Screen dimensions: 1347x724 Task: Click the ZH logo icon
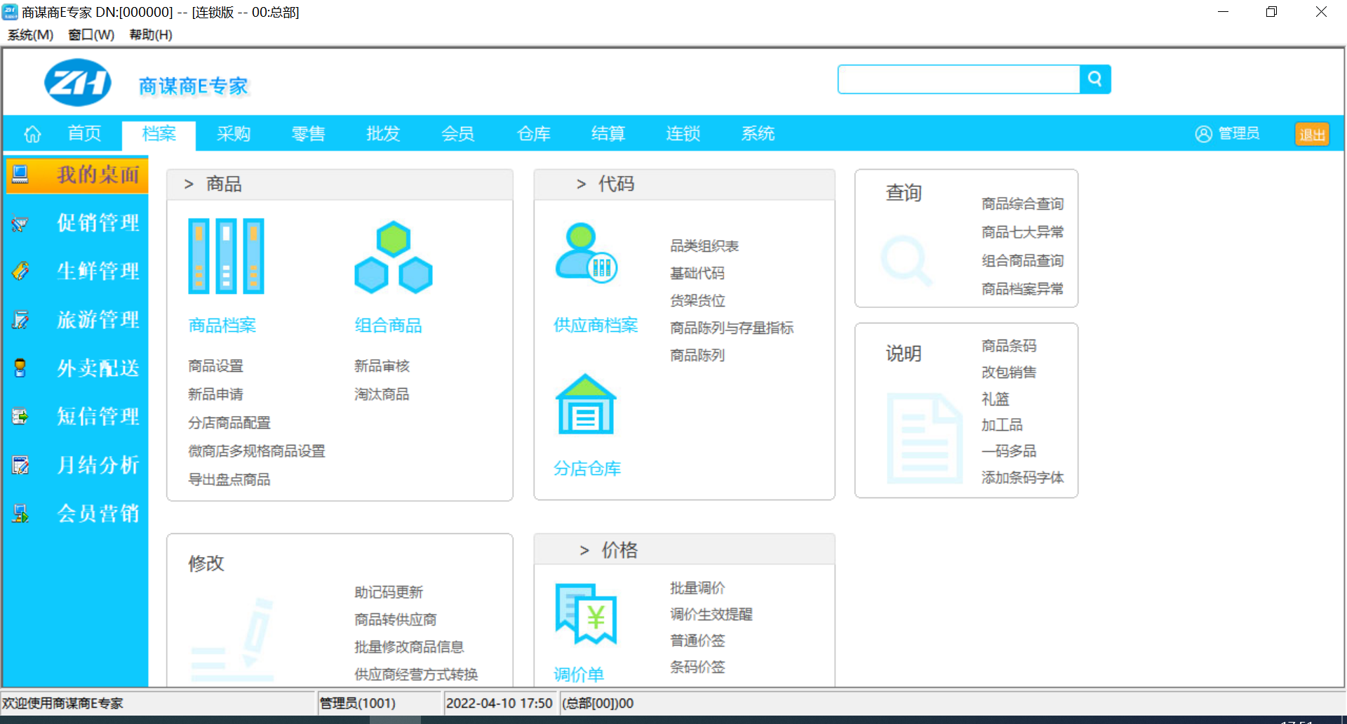pyautogui.click(x=77, y=83)
